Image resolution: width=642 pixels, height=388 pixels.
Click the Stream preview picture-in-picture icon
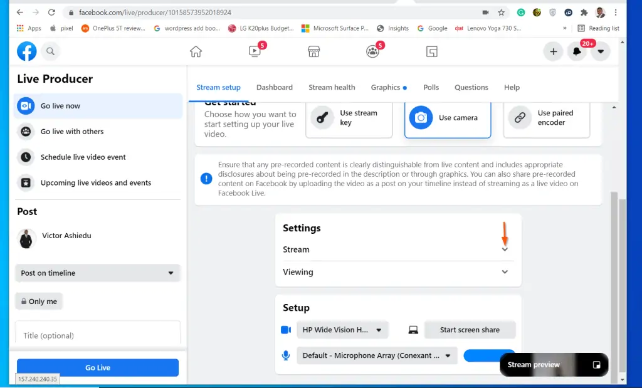tap(597, 365)
